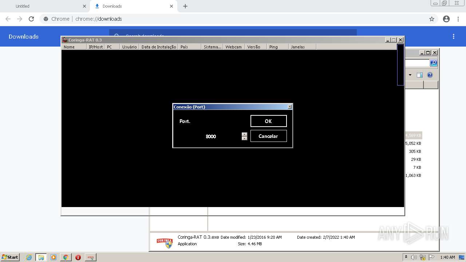Reload the Chrome page
Image resolution: width=466 pixels, height=262 pixels.
coord(31,19)
